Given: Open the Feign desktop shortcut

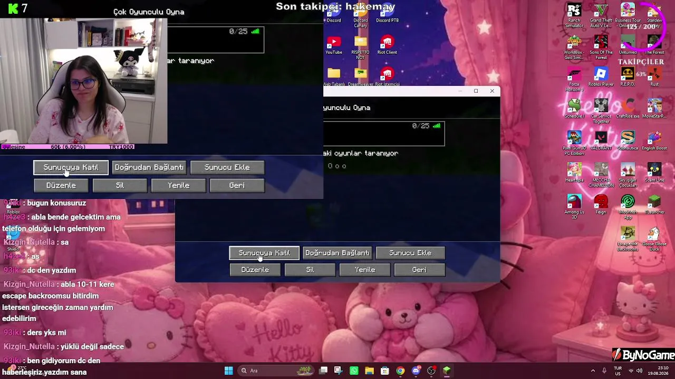Looking at the screenshot, I should (601, 205).
